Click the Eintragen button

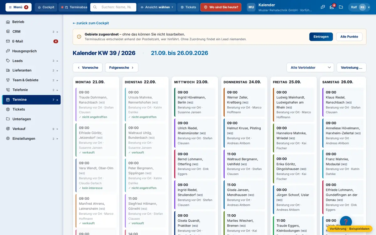pyautogui.click(x=321, y=37)
